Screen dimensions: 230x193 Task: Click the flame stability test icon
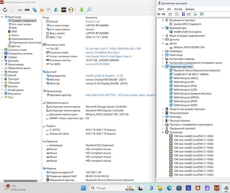pos(42,10)
